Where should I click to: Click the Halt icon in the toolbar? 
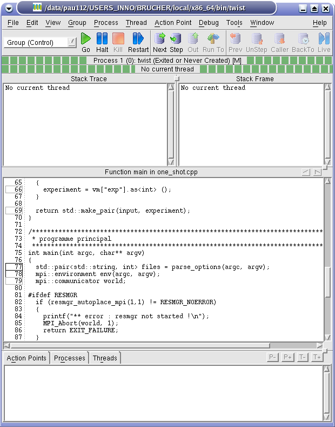pyautogui.click(x=102, y=38)
